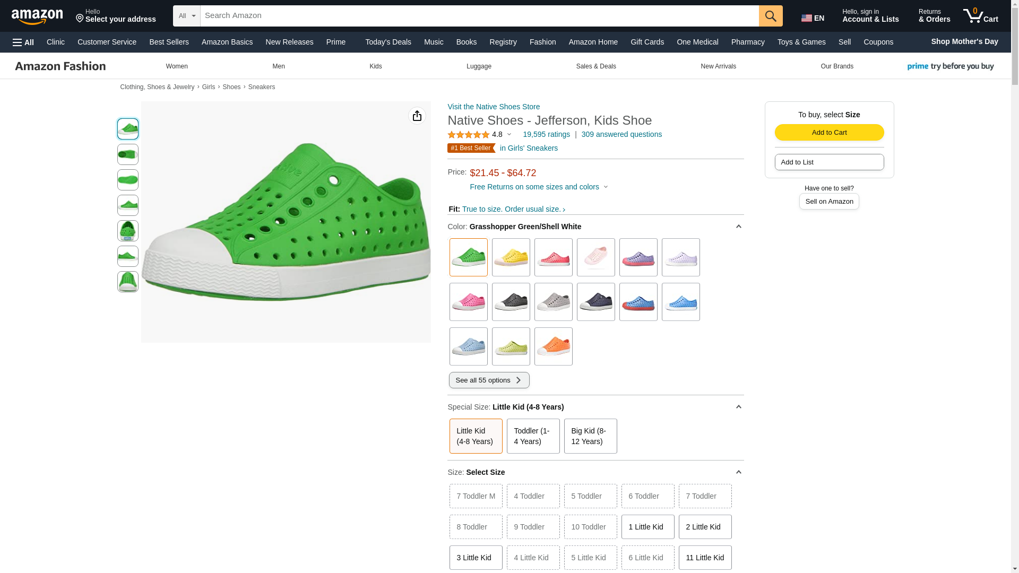Select the yellow shoe color swatch
Image resolution: width=1019 pixels, height=573 pixels.
point(511,257)
